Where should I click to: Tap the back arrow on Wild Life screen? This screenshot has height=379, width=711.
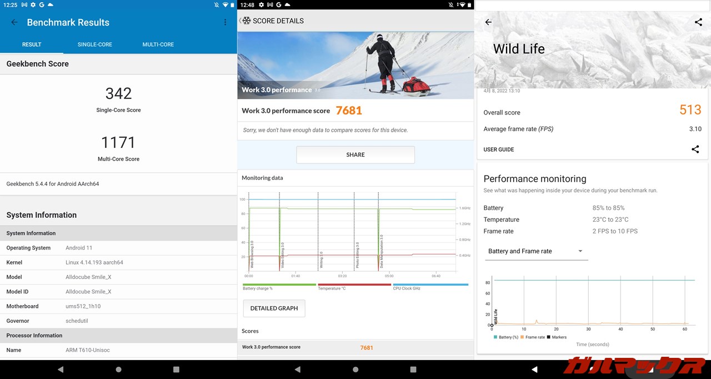tap(488, 22)
